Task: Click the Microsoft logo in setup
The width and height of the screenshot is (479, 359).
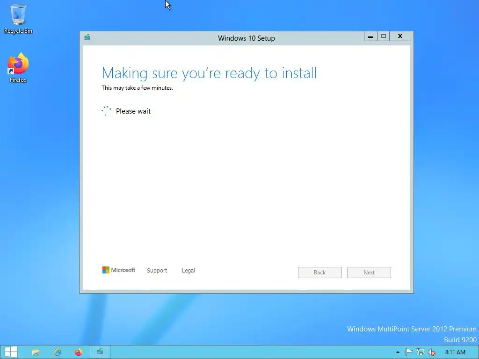Action: (118, 270)
